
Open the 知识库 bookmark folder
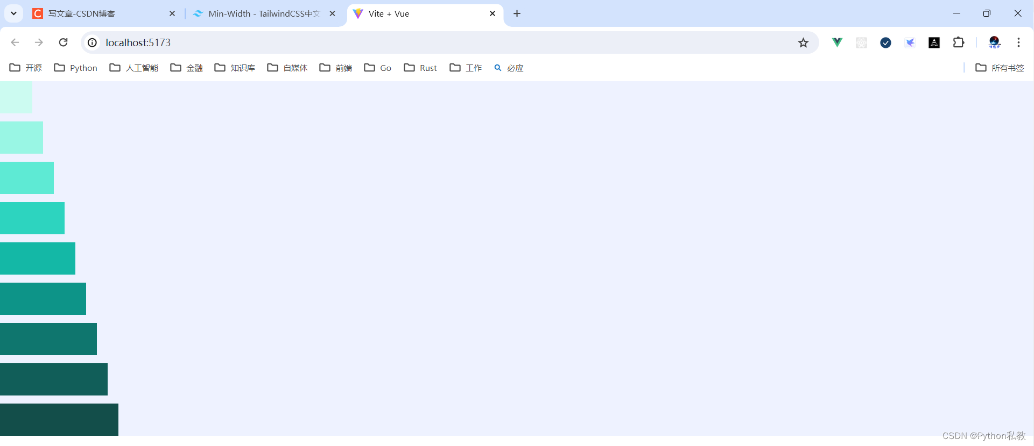235,68
